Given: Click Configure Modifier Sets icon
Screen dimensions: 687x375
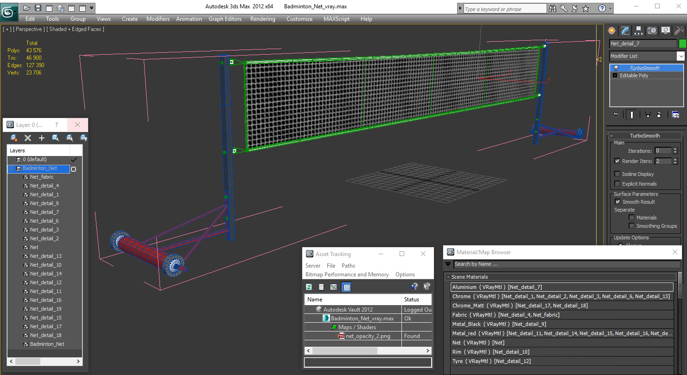Looking at the screenshot, I should click(675, 114).
